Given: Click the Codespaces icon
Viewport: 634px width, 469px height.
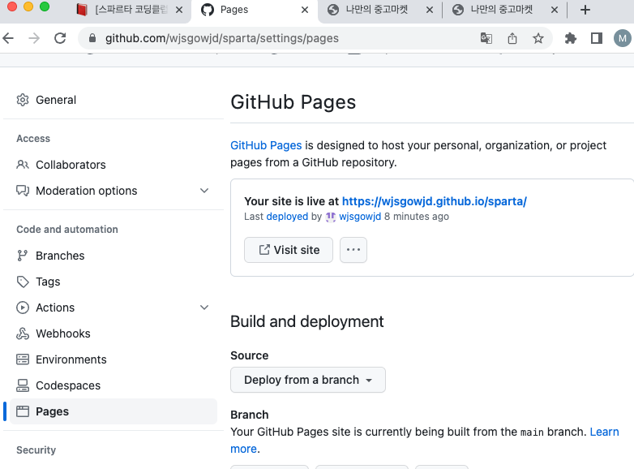Looking at the screenshot, I should [23, 385].
